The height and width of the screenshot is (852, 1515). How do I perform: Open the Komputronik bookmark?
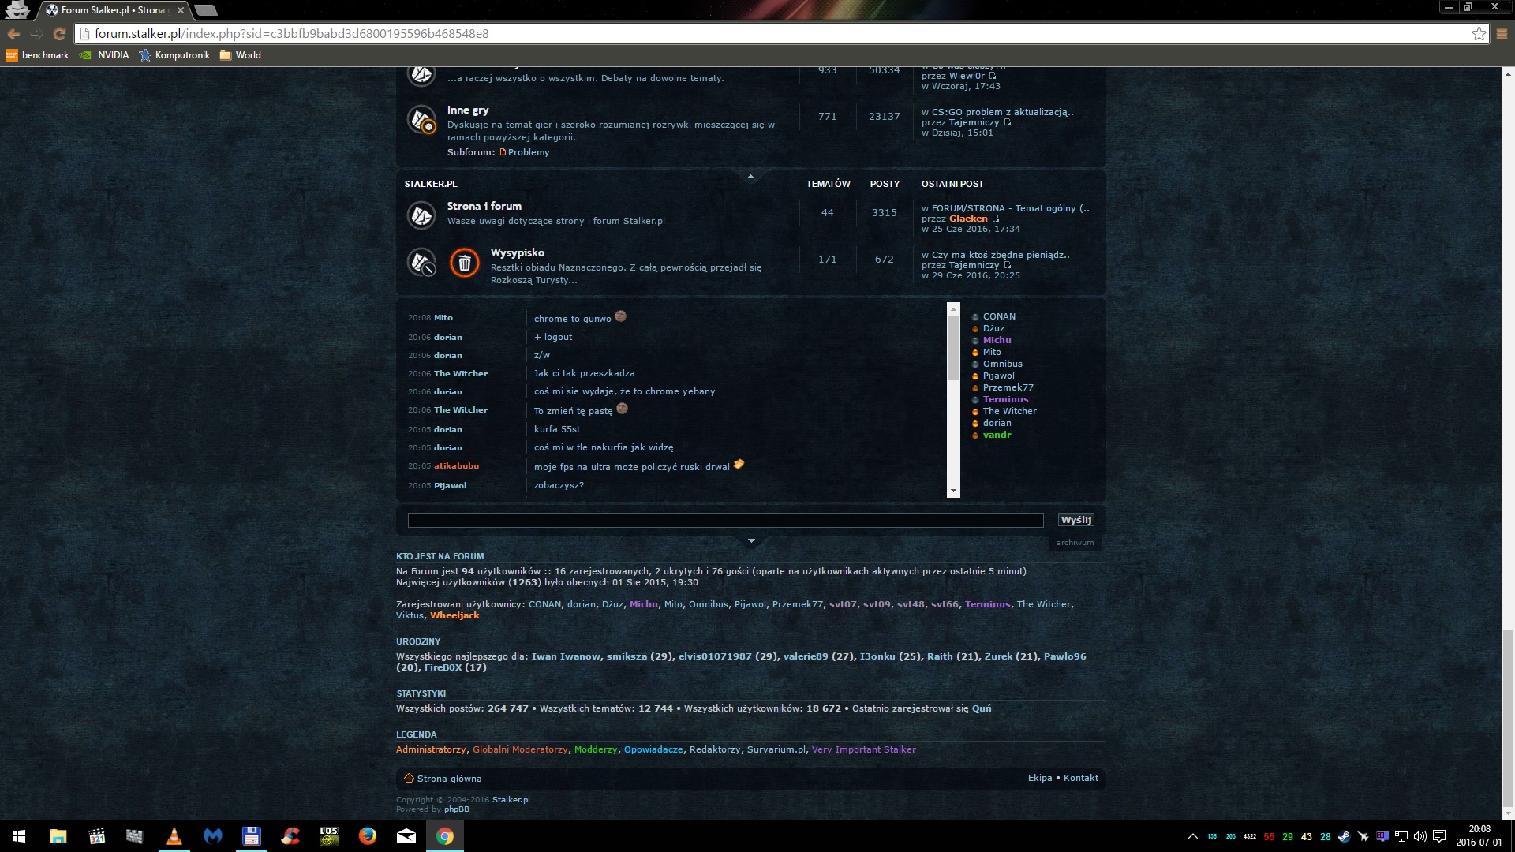click(174, 55)
